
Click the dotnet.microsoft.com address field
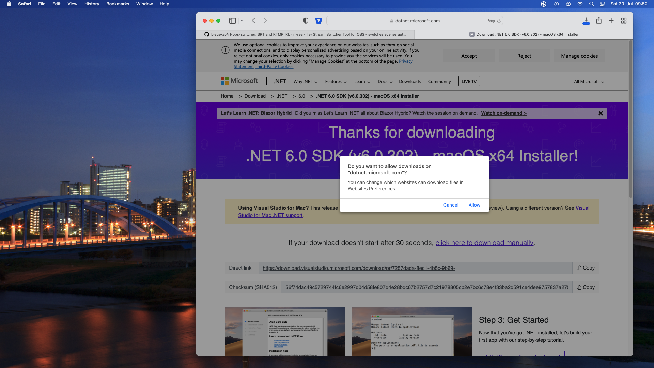pyautogui.click(x=415, y=21)
